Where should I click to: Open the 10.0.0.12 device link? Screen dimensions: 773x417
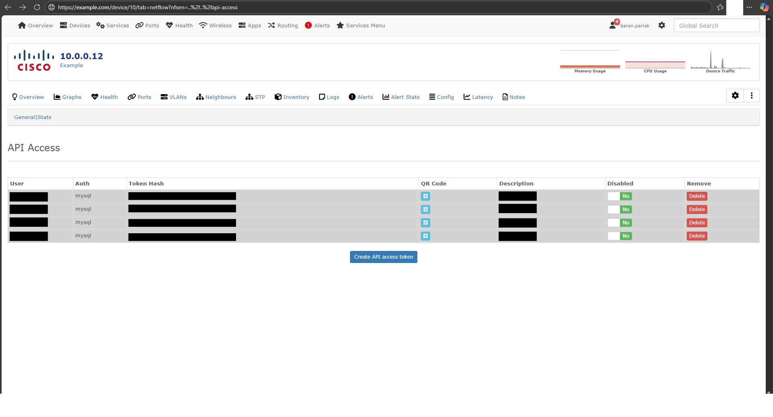81,56
